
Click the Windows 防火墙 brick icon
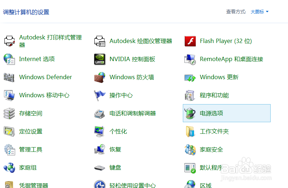click(x=100, y=77)
